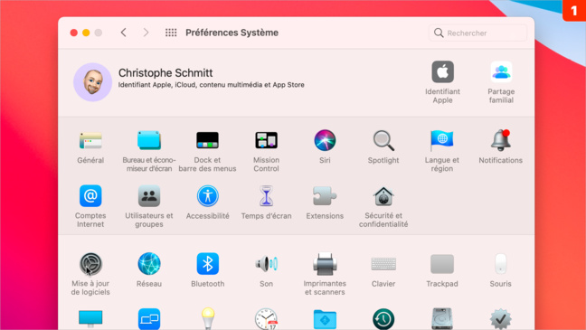The image size is (586, 330).
Task: Open Trackpad preferences
Action: [x=441, y=264]
